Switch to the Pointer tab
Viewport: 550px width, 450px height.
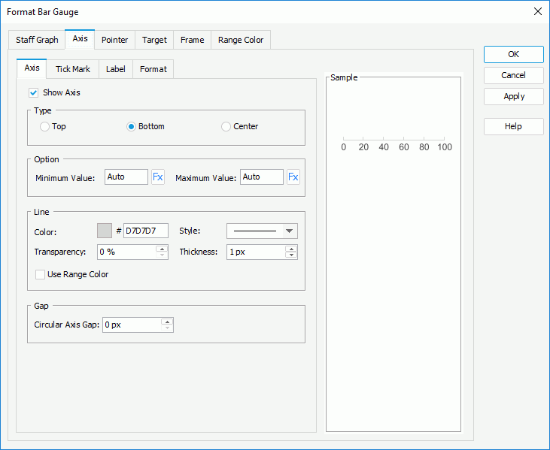click(x=114, y=40)
